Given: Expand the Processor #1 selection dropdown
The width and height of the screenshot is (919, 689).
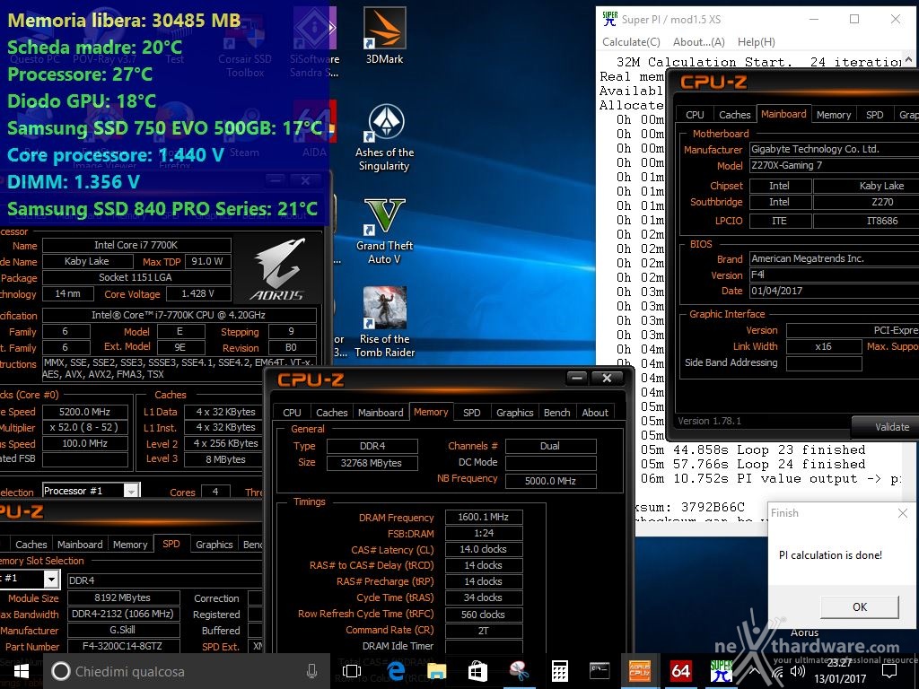Looking at the screenshot, I should [131, 491].
